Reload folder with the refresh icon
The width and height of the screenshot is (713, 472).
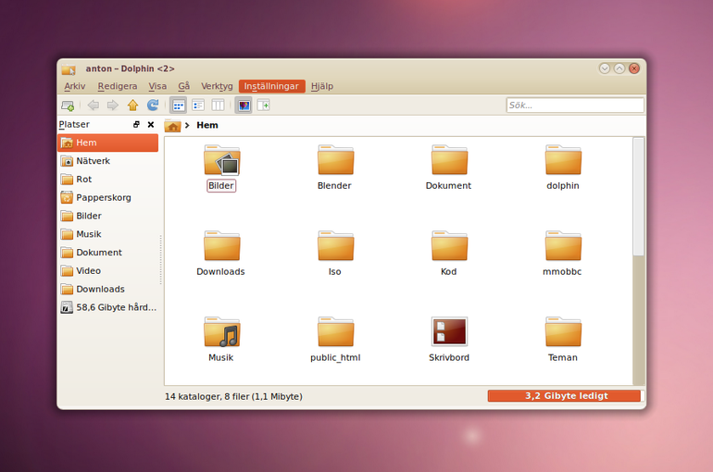coord(153,106)
